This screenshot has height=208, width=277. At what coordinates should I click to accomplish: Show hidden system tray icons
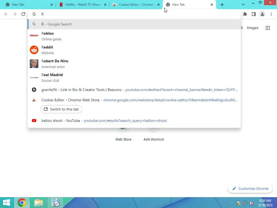[232, 203]
